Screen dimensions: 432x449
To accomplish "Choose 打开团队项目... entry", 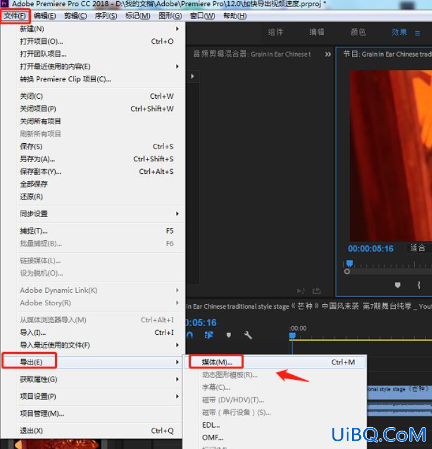I will click(x=100, y=54).
